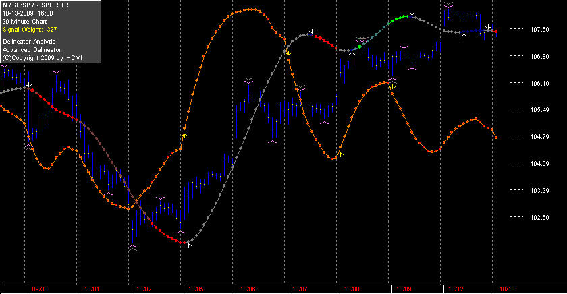This screenshot has width=567, height=294.
Task: Click white down arrow ending the green segment
Action: point(412,13)
